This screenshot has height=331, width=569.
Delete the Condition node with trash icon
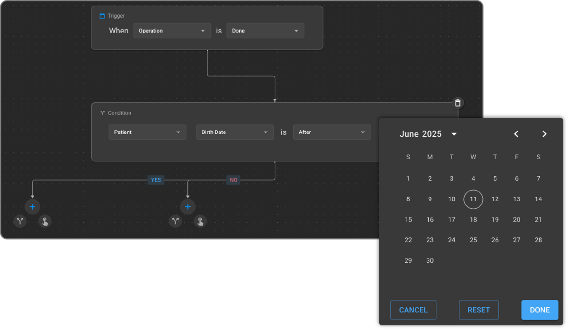[x=457, y=103]
